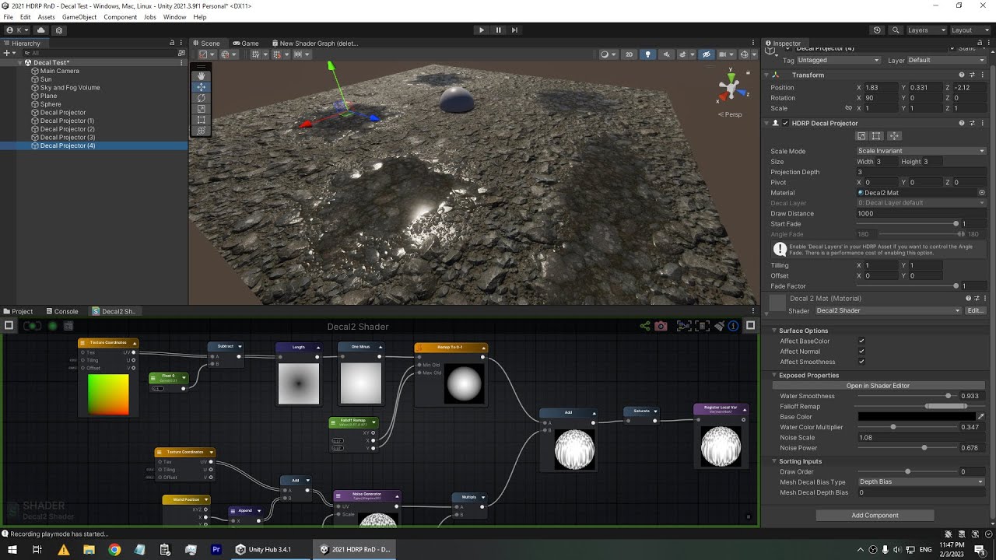Click camera screenshot icon in Shader Graph
The height and width of the screenshot is (560, 996).
point(661,327)
